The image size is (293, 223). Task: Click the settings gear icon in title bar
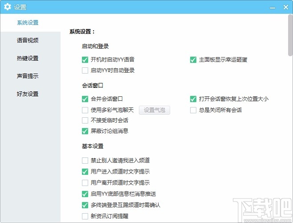(7, 7)
